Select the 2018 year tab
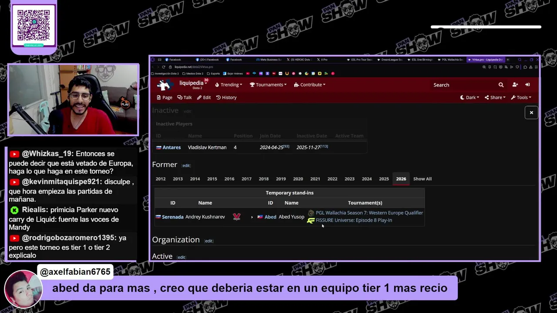This screenshot has height=313, width=557. pyautogui.click(x=264, y=179)
